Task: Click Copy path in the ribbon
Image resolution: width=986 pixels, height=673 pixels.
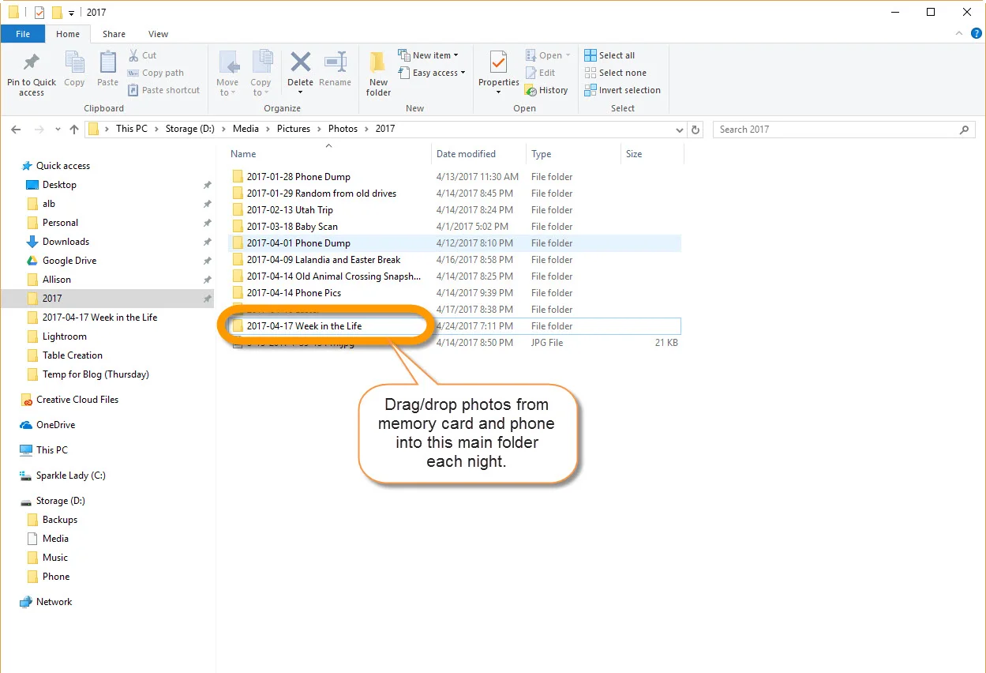Action: point(156,73)
